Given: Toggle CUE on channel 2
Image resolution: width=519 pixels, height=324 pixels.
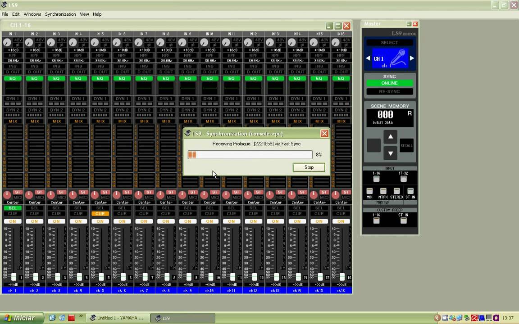Looking at the screenshot, I should pos(34,214).
